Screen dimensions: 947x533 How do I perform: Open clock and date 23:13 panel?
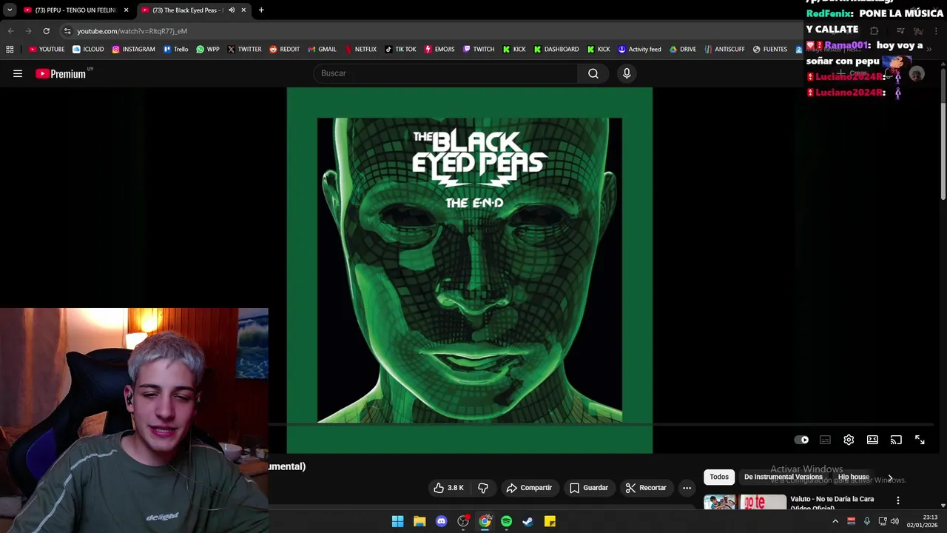click(x=923, y=521)
